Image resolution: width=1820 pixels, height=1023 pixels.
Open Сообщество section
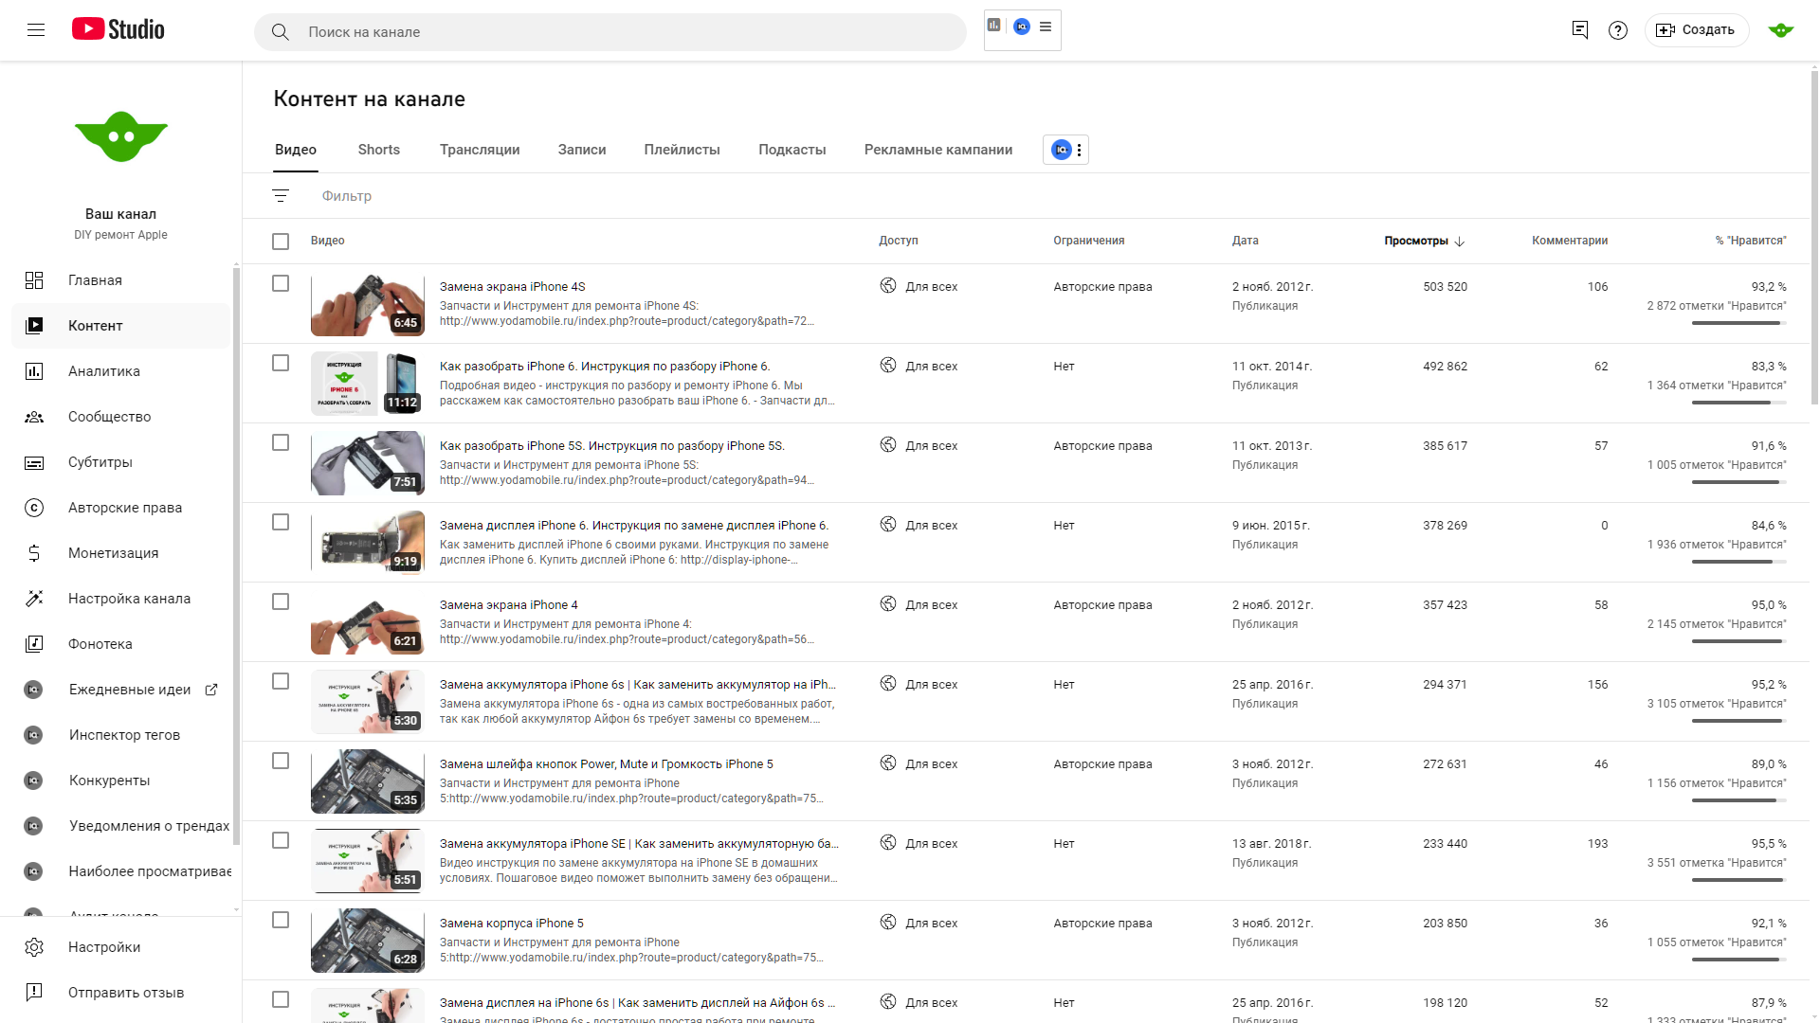[x=121, y=417]
